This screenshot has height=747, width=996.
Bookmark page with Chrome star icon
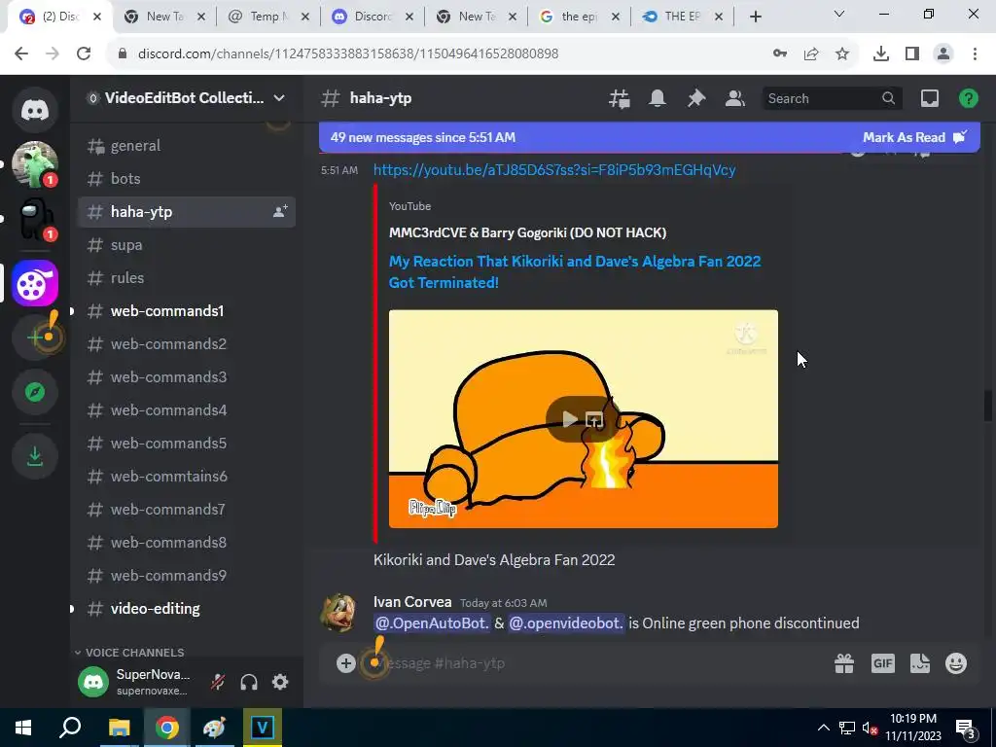click(x=842, y=54)
